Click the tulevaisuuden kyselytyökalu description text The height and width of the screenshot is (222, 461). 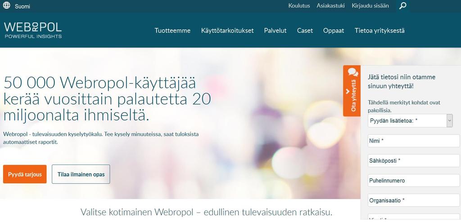pyautogui.click(x=101, y=138)
